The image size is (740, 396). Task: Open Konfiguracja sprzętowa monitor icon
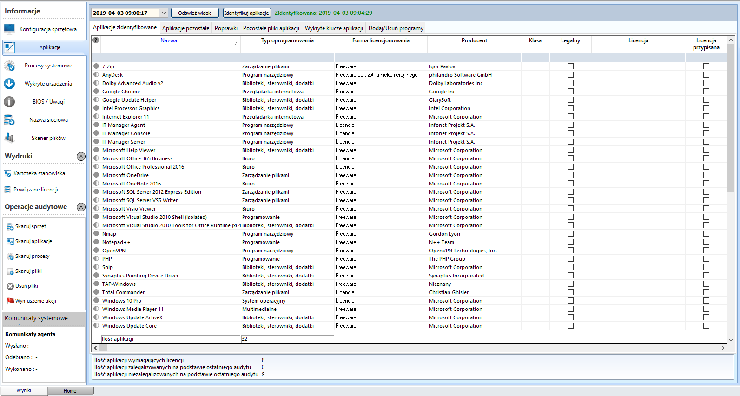(x=9, y=29)
